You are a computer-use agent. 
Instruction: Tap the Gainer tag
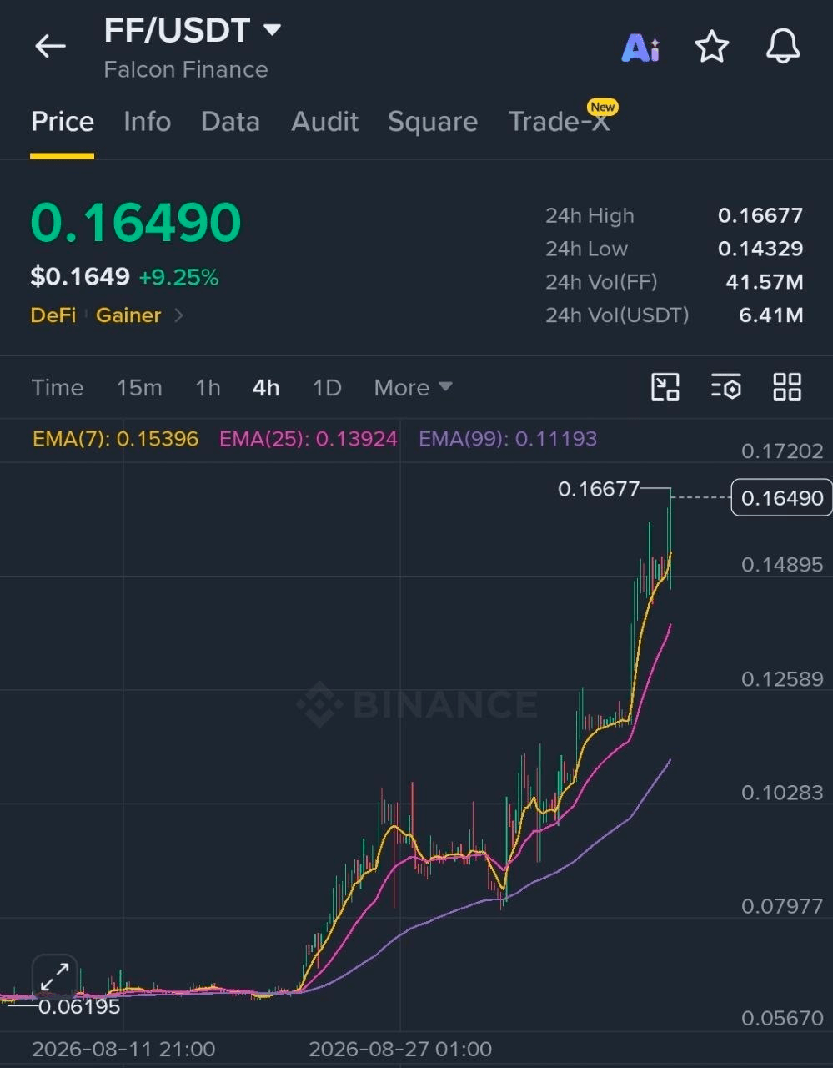pyautogui.click(x=128, y=315)
